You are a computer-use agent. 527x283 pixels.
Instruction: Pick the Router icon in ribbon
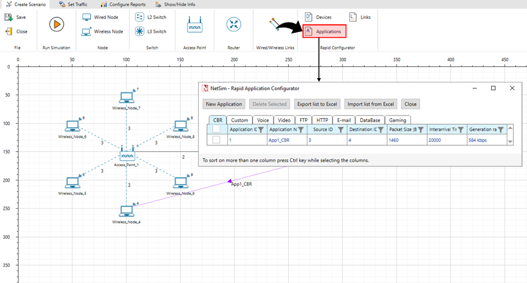(234, 24)
